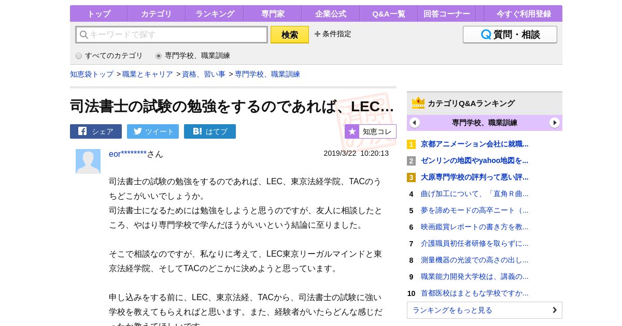Open rank 2 ゼンリンの地図やyahoo地図 link

475,160
